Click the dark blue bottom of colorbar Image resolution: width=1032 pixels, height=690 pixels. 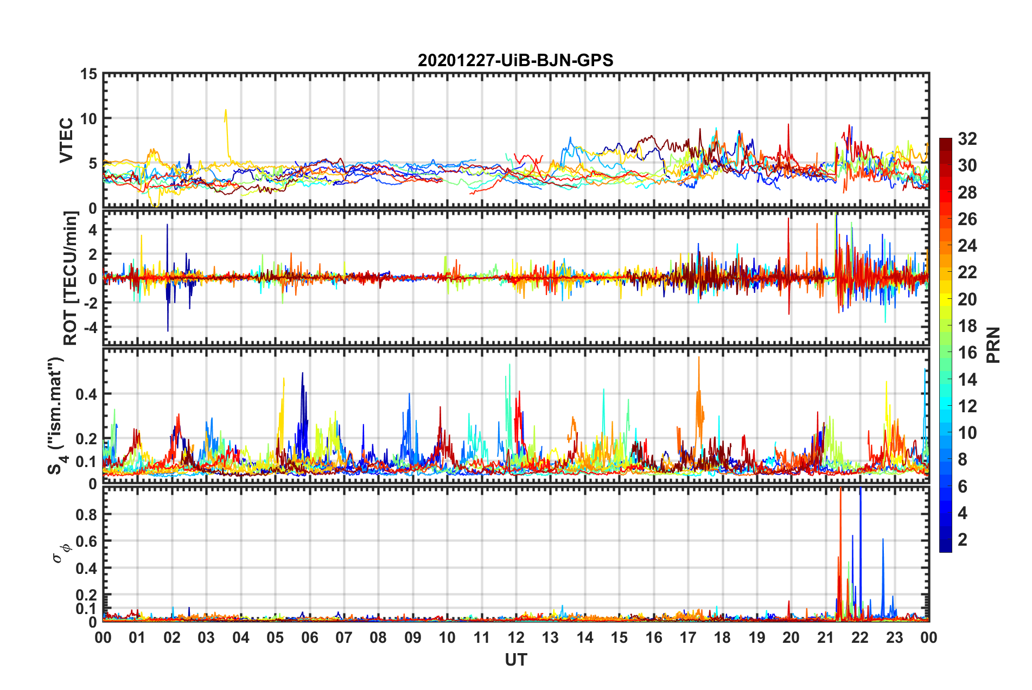point(945,546)
